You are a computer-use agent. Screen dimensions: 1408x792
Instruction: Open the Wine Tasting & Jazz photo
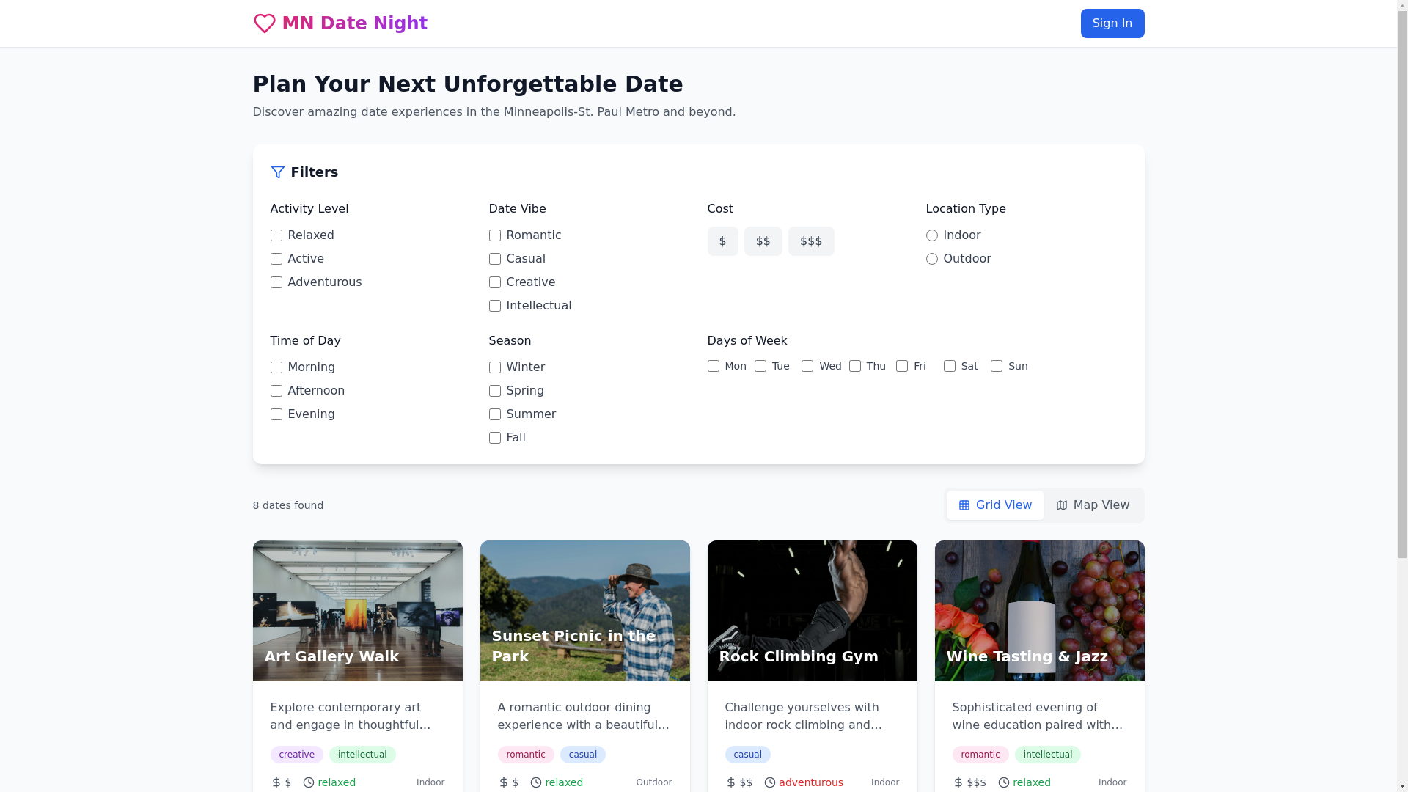coord(1040,611)
